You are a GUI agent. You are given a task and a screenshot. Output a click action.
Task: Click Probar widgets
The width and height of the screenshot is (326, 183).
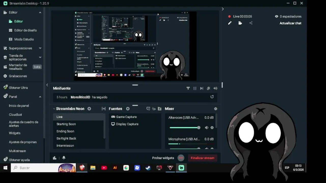(x=163, y=158)
